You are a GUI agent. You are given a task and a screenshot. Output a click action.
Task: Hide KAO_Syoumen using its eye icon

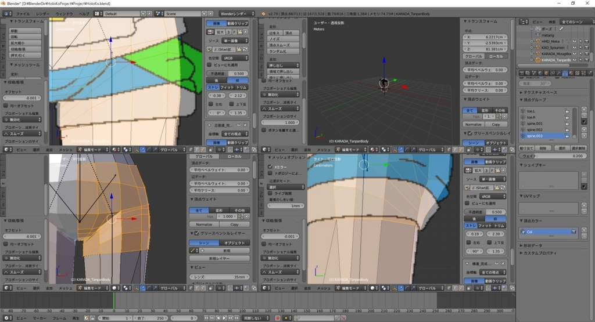[x=575, y=48]
